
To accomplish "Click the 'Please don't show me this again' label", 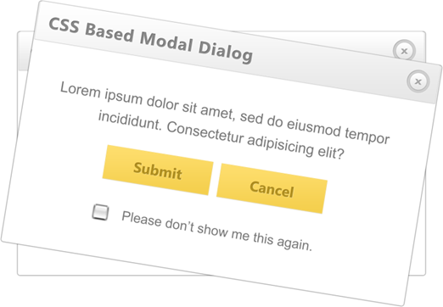I will [217, 231].
